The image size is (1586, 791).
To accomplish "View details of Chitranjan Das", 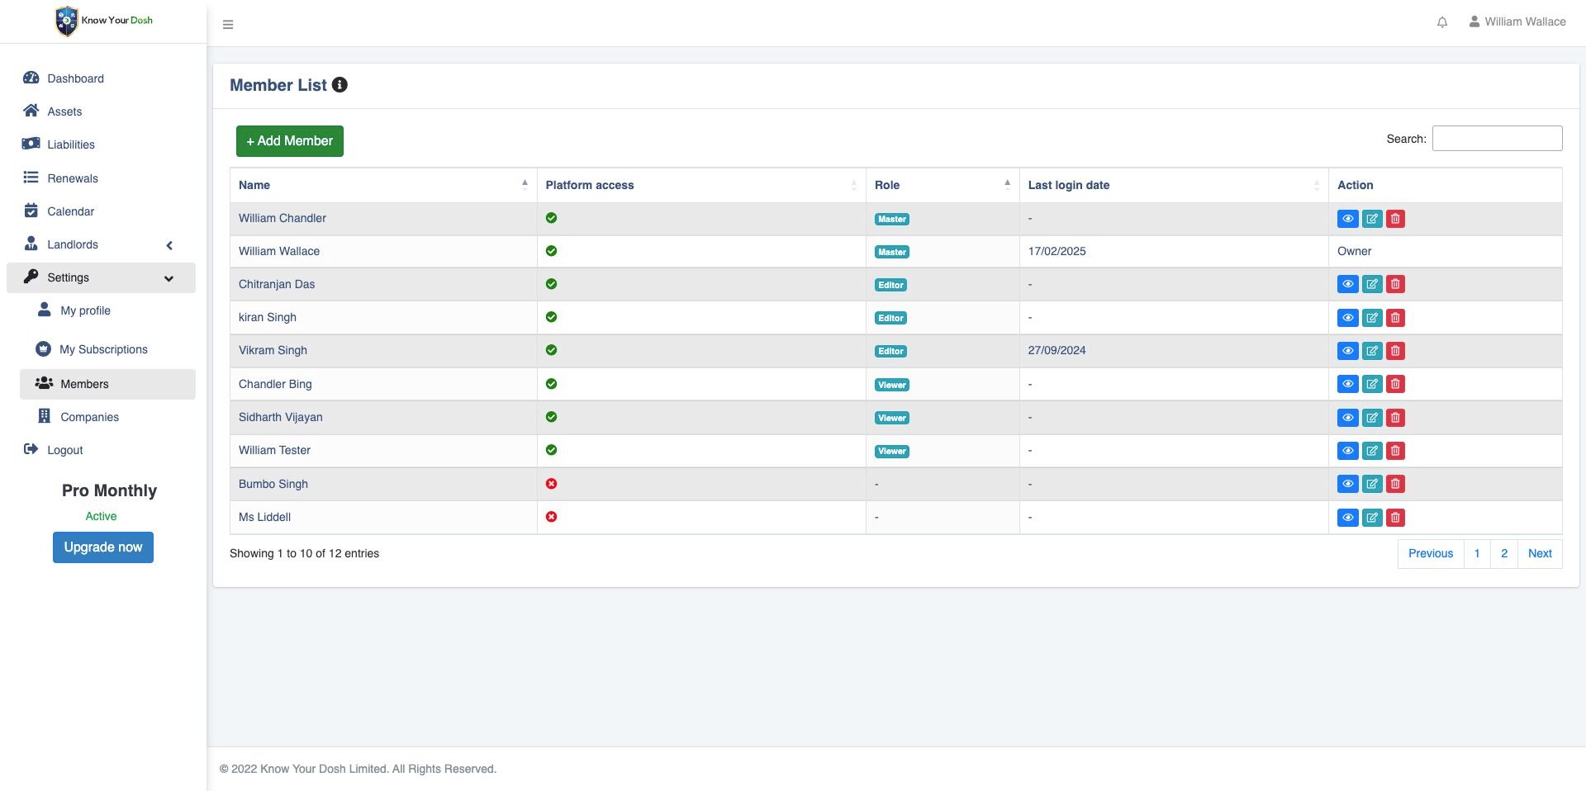I will coord(1347,285).
